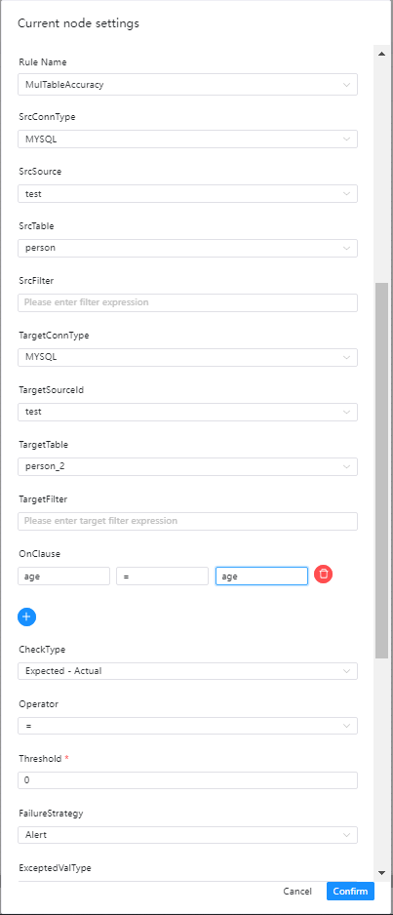Image resolution: width=393 pixels, height=915 pixels.
Task: Open the SrcSource test dropdown
Action: [187, 194]
